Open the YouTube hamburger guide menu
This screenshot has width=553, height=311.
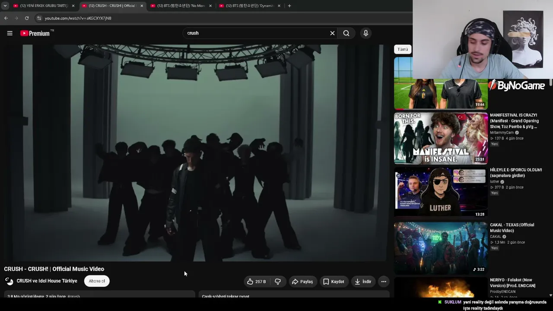click(x=10, y=33)
